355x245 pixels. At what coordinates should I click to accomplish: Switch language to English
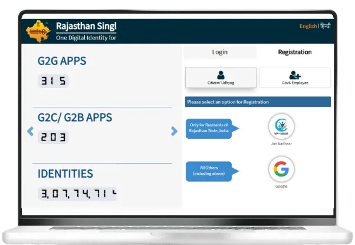click(308, 26)
